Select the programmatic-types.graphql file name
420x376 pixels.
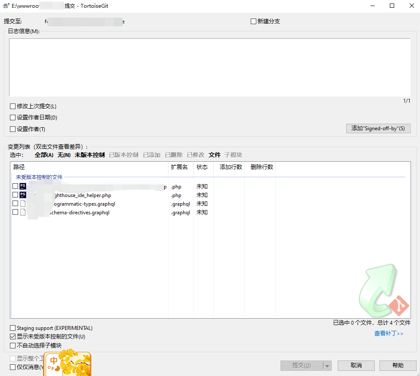click(84, 204)
